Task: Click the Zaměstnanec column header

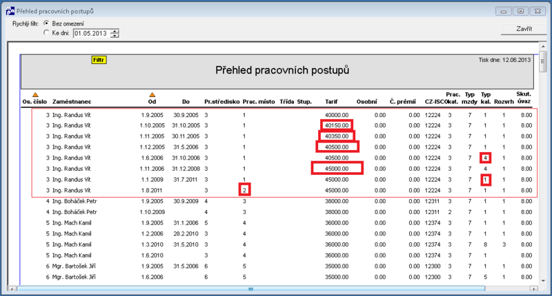Action: [72, 102]
